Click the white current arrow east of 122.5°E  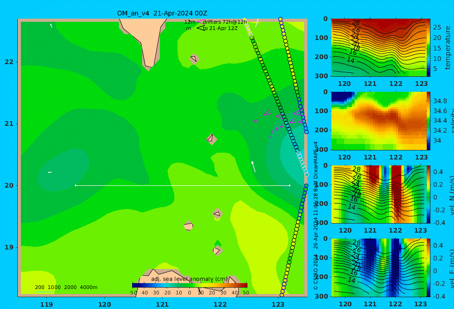(253, 166)
